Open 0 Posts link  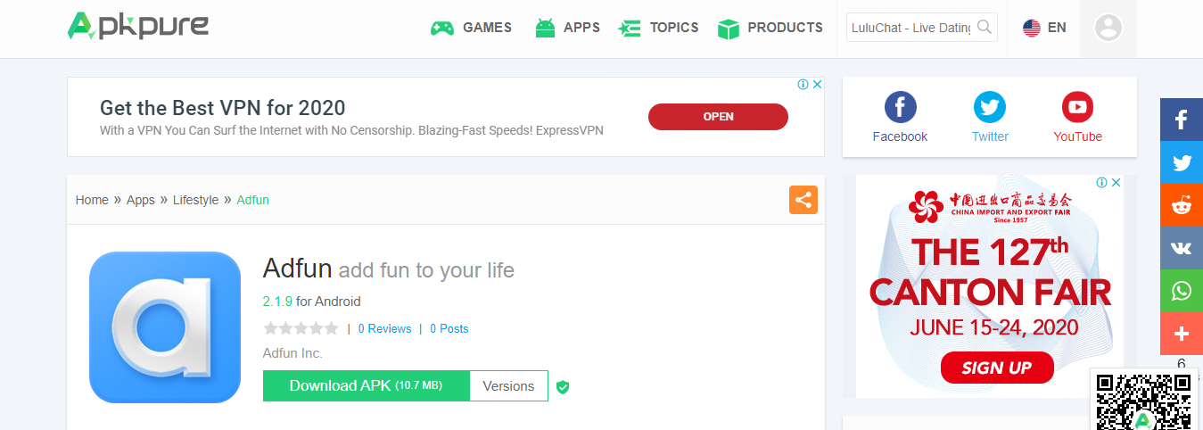tap(449, 329)
